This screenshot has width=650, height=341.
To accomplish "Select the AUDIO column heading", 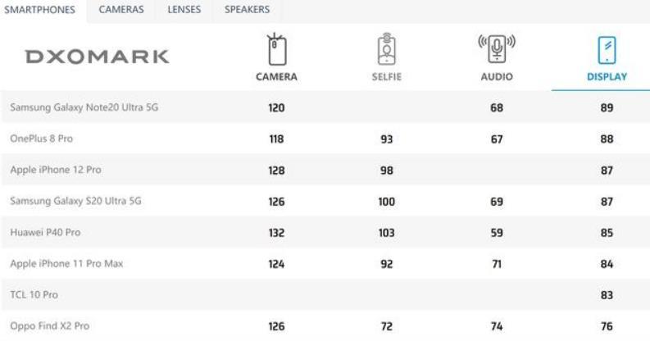I will point(497,77).
